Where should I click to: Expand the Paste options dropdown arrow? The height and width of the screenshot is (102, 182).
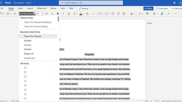(11, 14)
